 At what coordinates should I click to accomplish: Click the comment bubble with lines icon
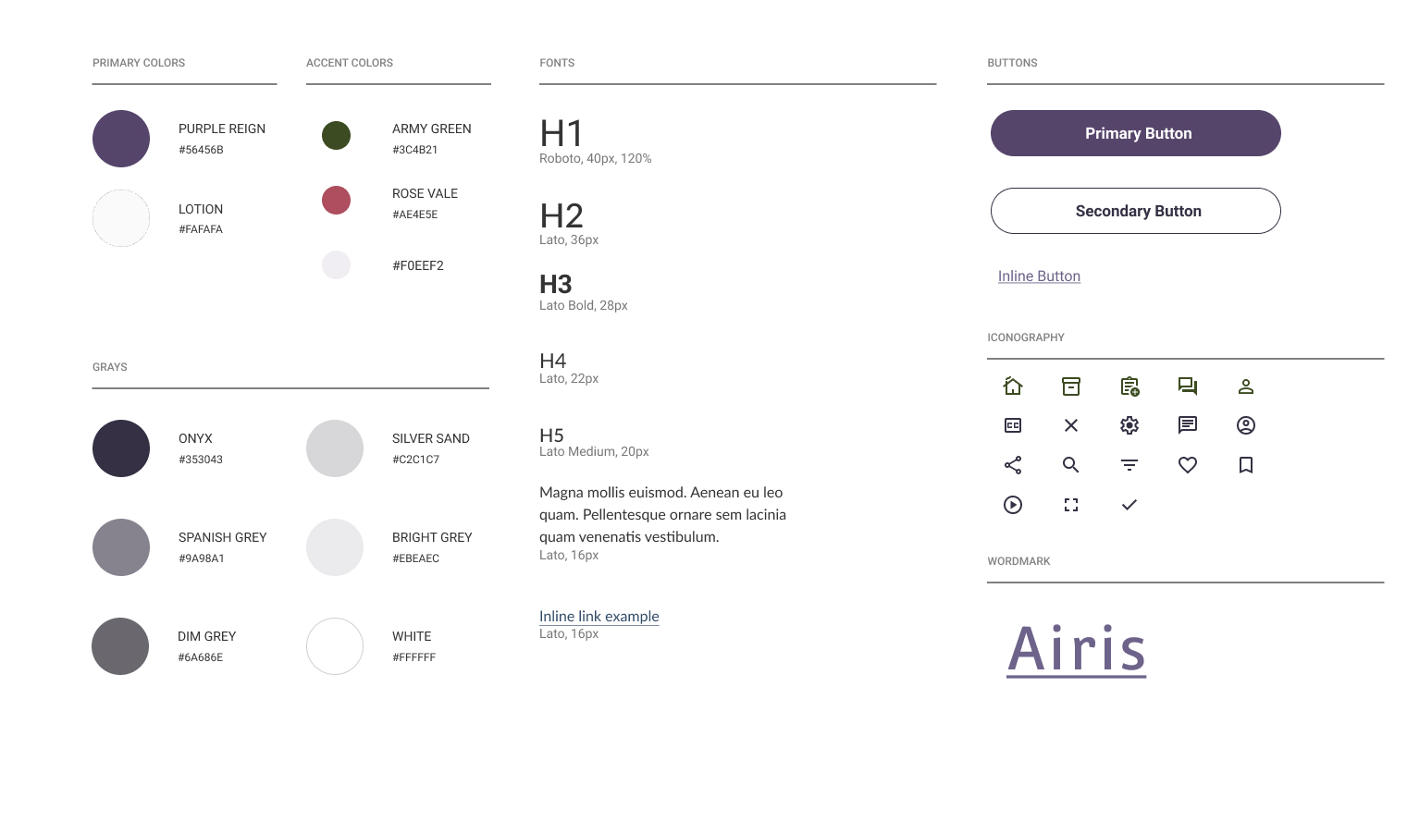click(1188, 425)
